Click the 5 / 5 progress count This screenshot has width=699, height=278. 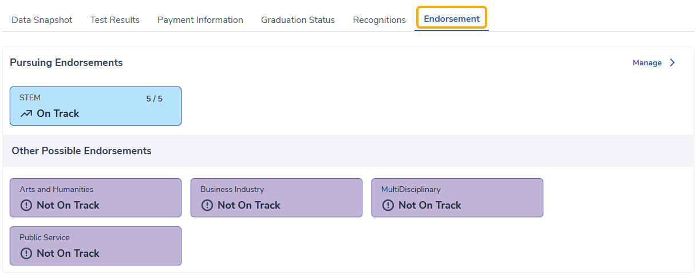tap(154, 99)
